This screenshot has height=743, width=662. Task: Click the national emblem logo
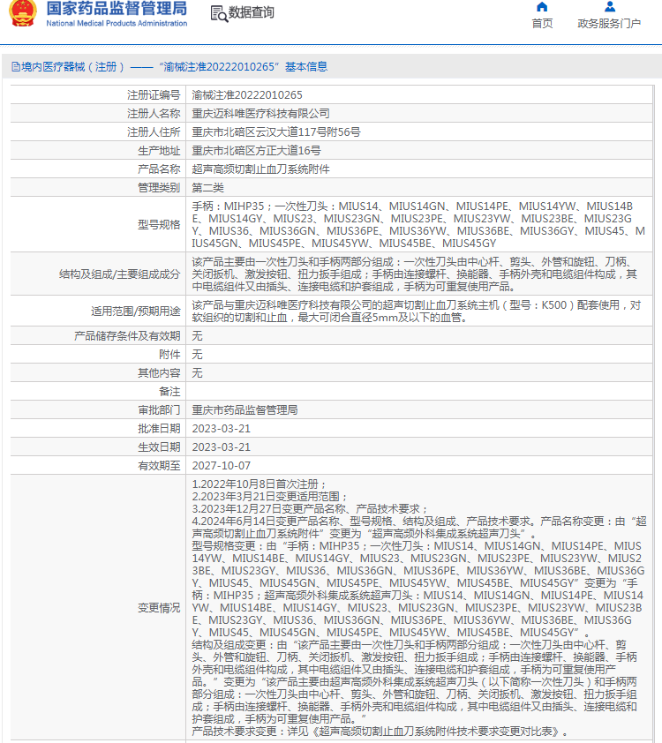(23, 12)
